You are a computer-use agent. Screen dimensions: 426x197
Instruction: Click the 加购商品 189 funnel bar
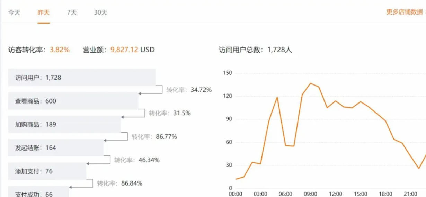[x=64, y=124]
